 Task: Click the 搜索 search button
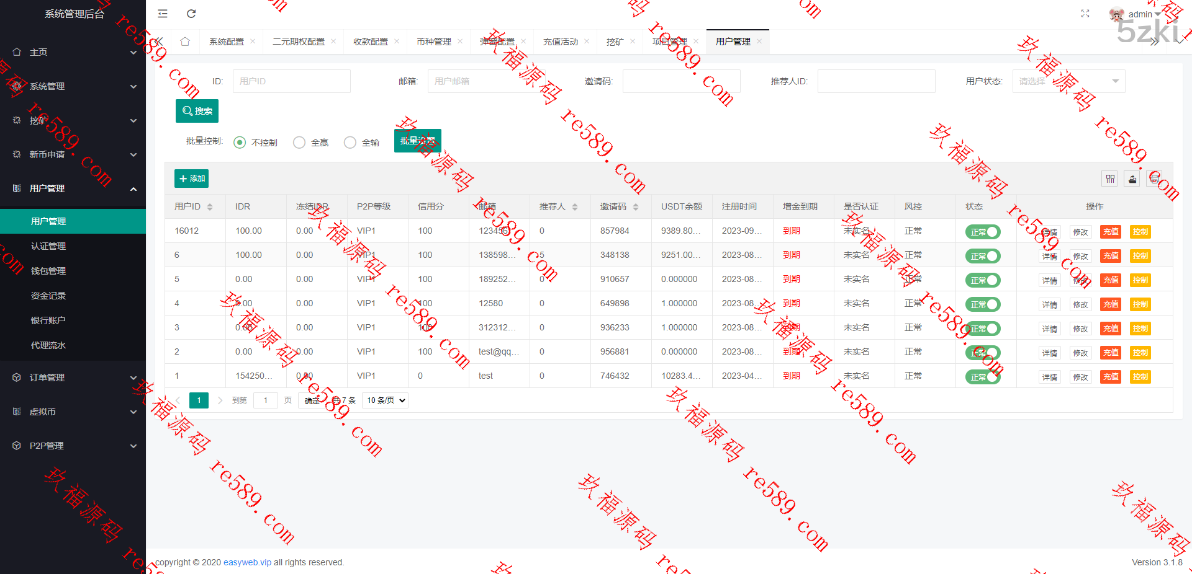[x=197, y=111]
